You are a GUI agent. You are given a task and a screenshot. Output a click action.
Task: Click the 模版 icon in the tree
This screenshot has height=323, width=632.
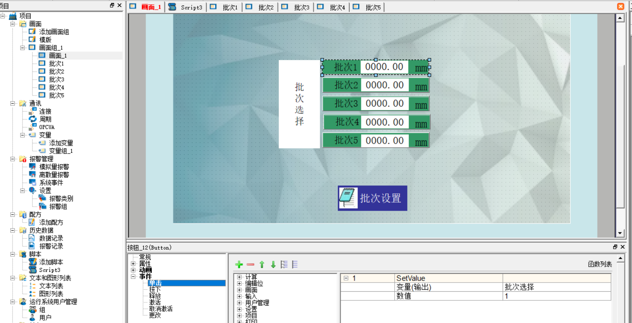(x=32, y=39)
